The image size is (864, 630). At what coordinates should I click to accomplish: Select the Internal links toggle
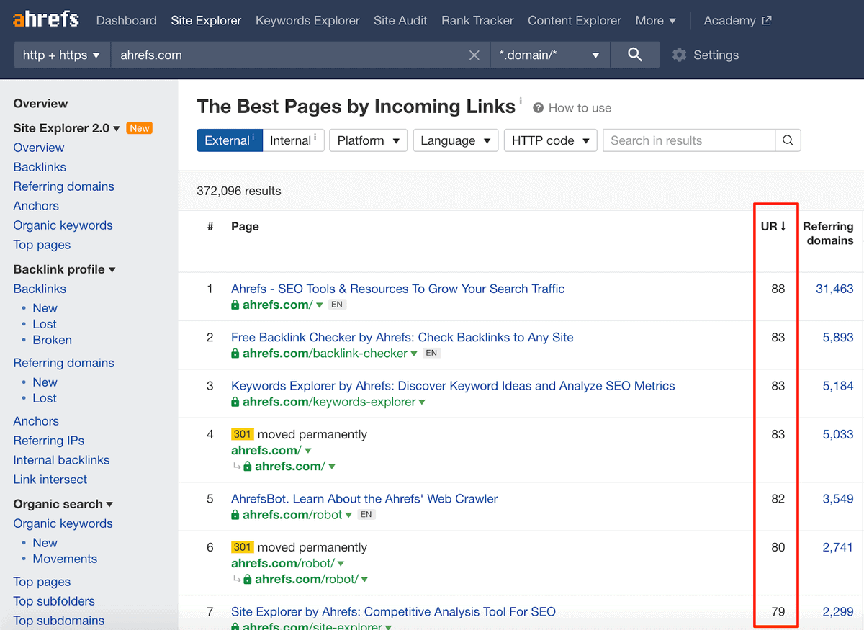pos(294,140)
